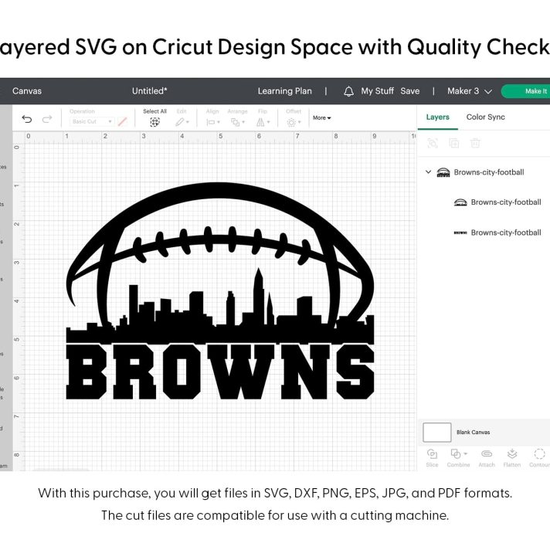Image resolution: width=550 pixels, height=550 pixels.
Task: Open the Basic Cut operation dropdown
Action: [92, 121]
